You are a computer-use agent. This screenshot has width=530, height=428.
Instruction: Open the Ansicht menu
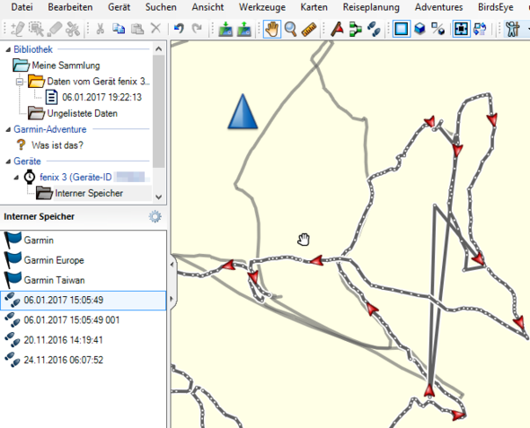coord(208,7)
